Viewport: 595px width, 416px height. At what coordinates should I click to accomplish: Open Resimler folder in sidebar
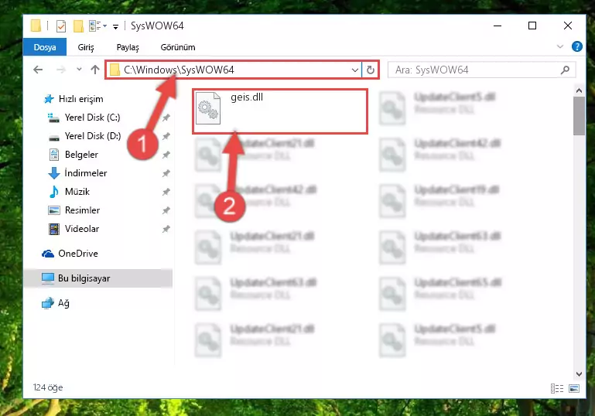74,210
